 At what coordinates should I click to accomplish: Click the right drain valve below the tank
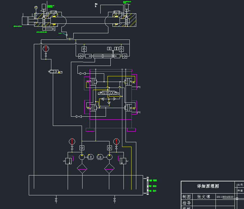click(x=115, y=200)
